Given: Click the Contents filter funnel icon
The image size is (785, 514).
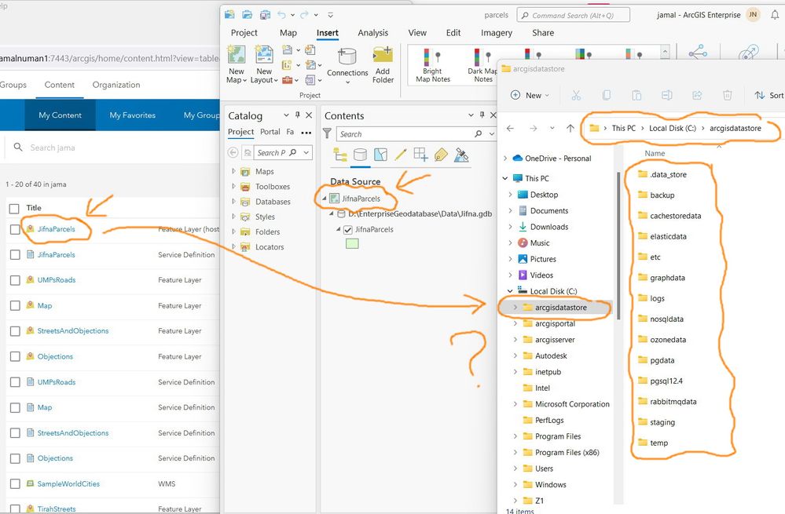Looking at the screenshot, I should pyautogui.click(x=327, y=133).
